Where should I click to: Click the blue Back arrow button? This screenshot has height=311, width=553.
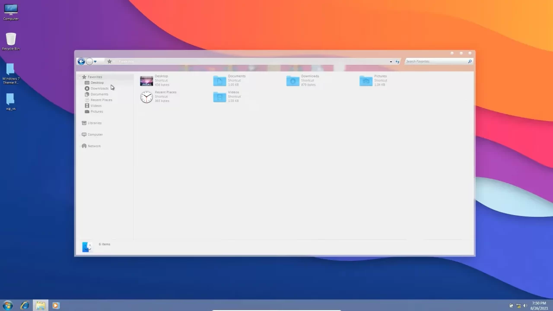(x=81, y=61)
